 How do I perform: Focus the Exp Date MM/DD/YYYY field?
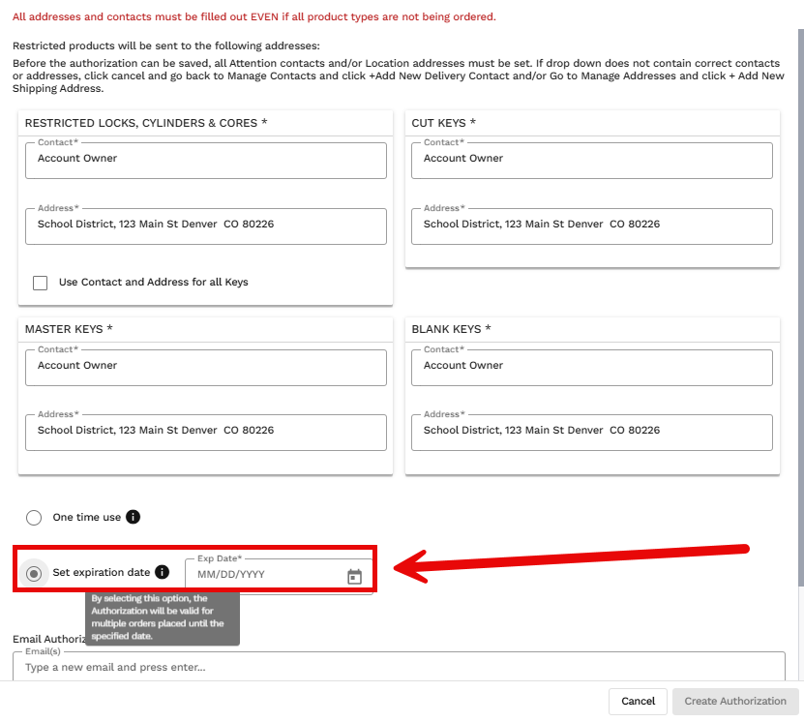267,575
